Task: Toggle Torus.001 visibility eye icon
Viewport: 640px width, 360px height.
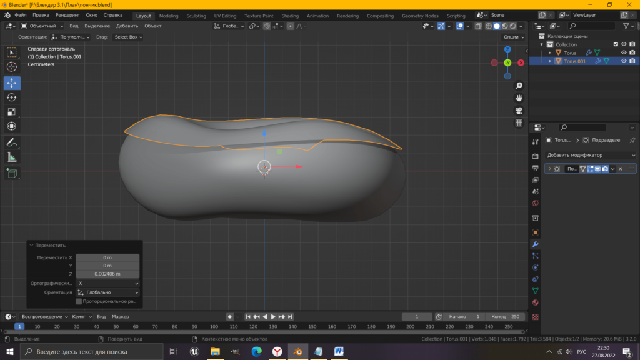Action: [624, 61]
